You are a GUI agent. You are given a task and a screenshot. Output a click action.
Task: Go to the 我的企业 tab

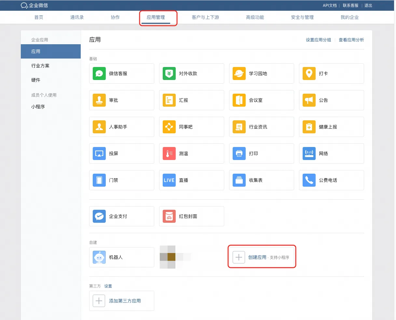pos(350,17)
